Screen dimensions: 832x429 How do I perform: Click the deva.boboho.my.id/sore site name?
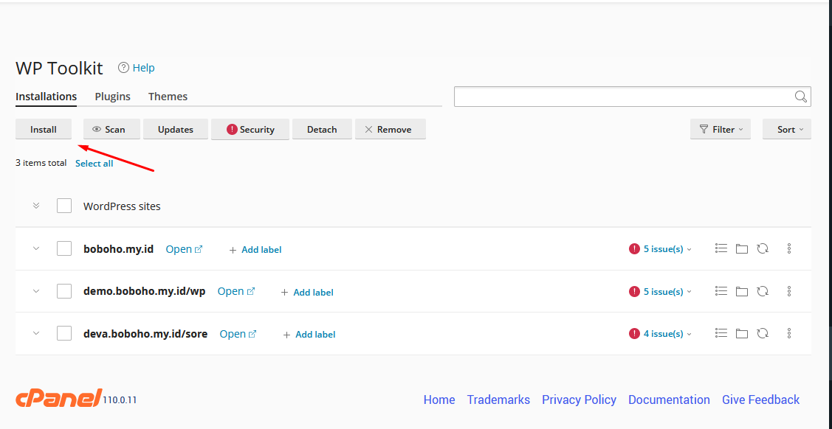[x=145, y=334]
